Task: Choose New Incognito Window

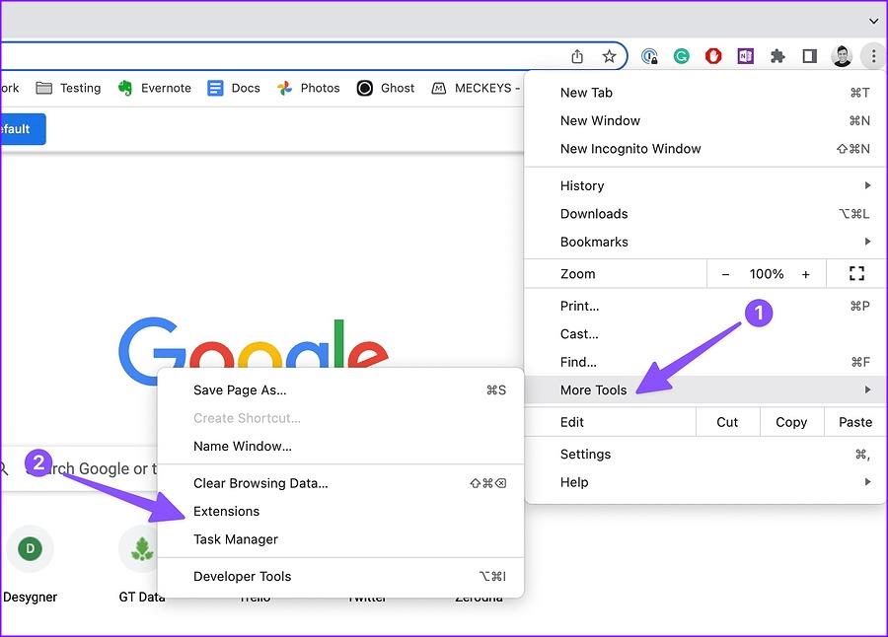Action: coord(630,148)
